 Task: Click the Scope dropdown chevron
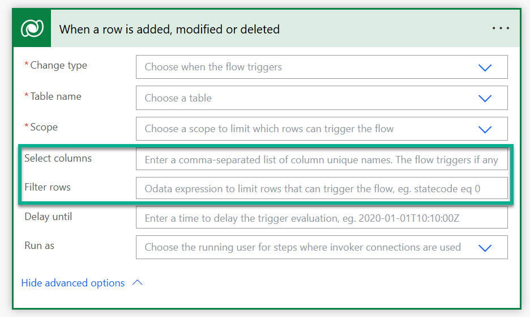pyautogui.click(x=485, y=129)
